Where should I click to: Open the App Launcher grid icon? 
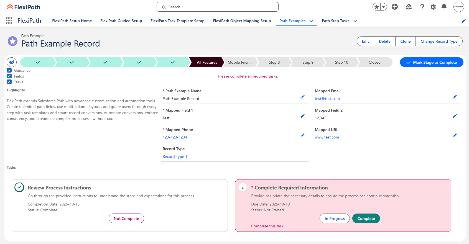point(9,20)
